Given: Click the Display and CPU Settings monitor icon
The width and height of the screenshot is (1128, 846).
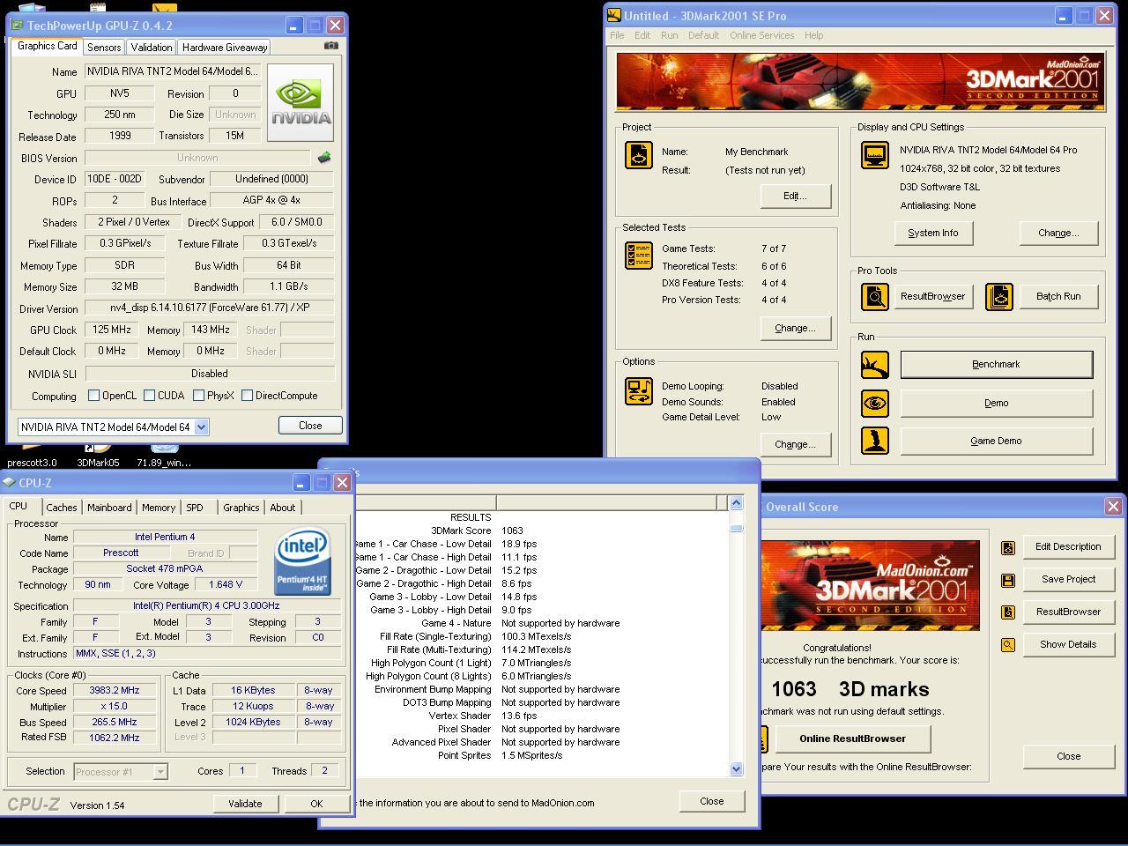Looking at the screenshot, I should [875, 155].
